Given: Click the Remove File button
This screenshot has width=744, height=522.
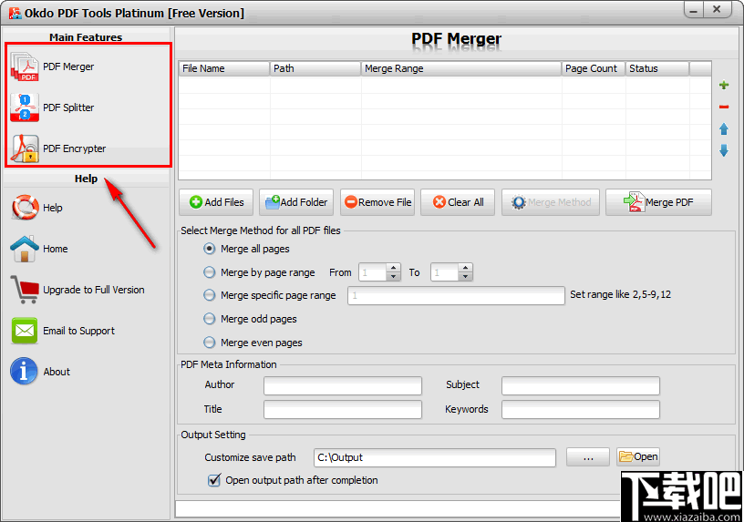Looking at the screenshot, I should coord(377,202).
